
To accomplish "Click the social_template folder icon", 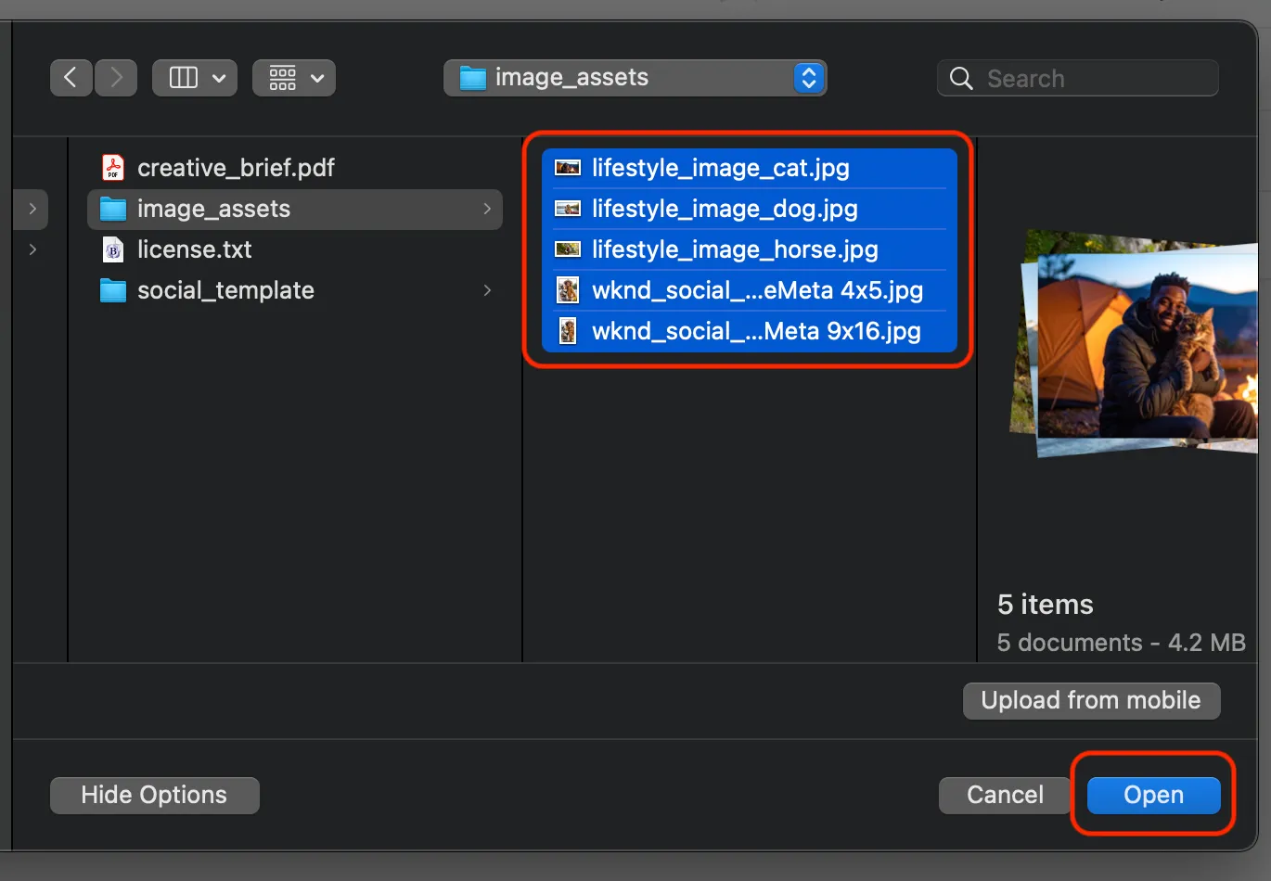I will (113, 290).
